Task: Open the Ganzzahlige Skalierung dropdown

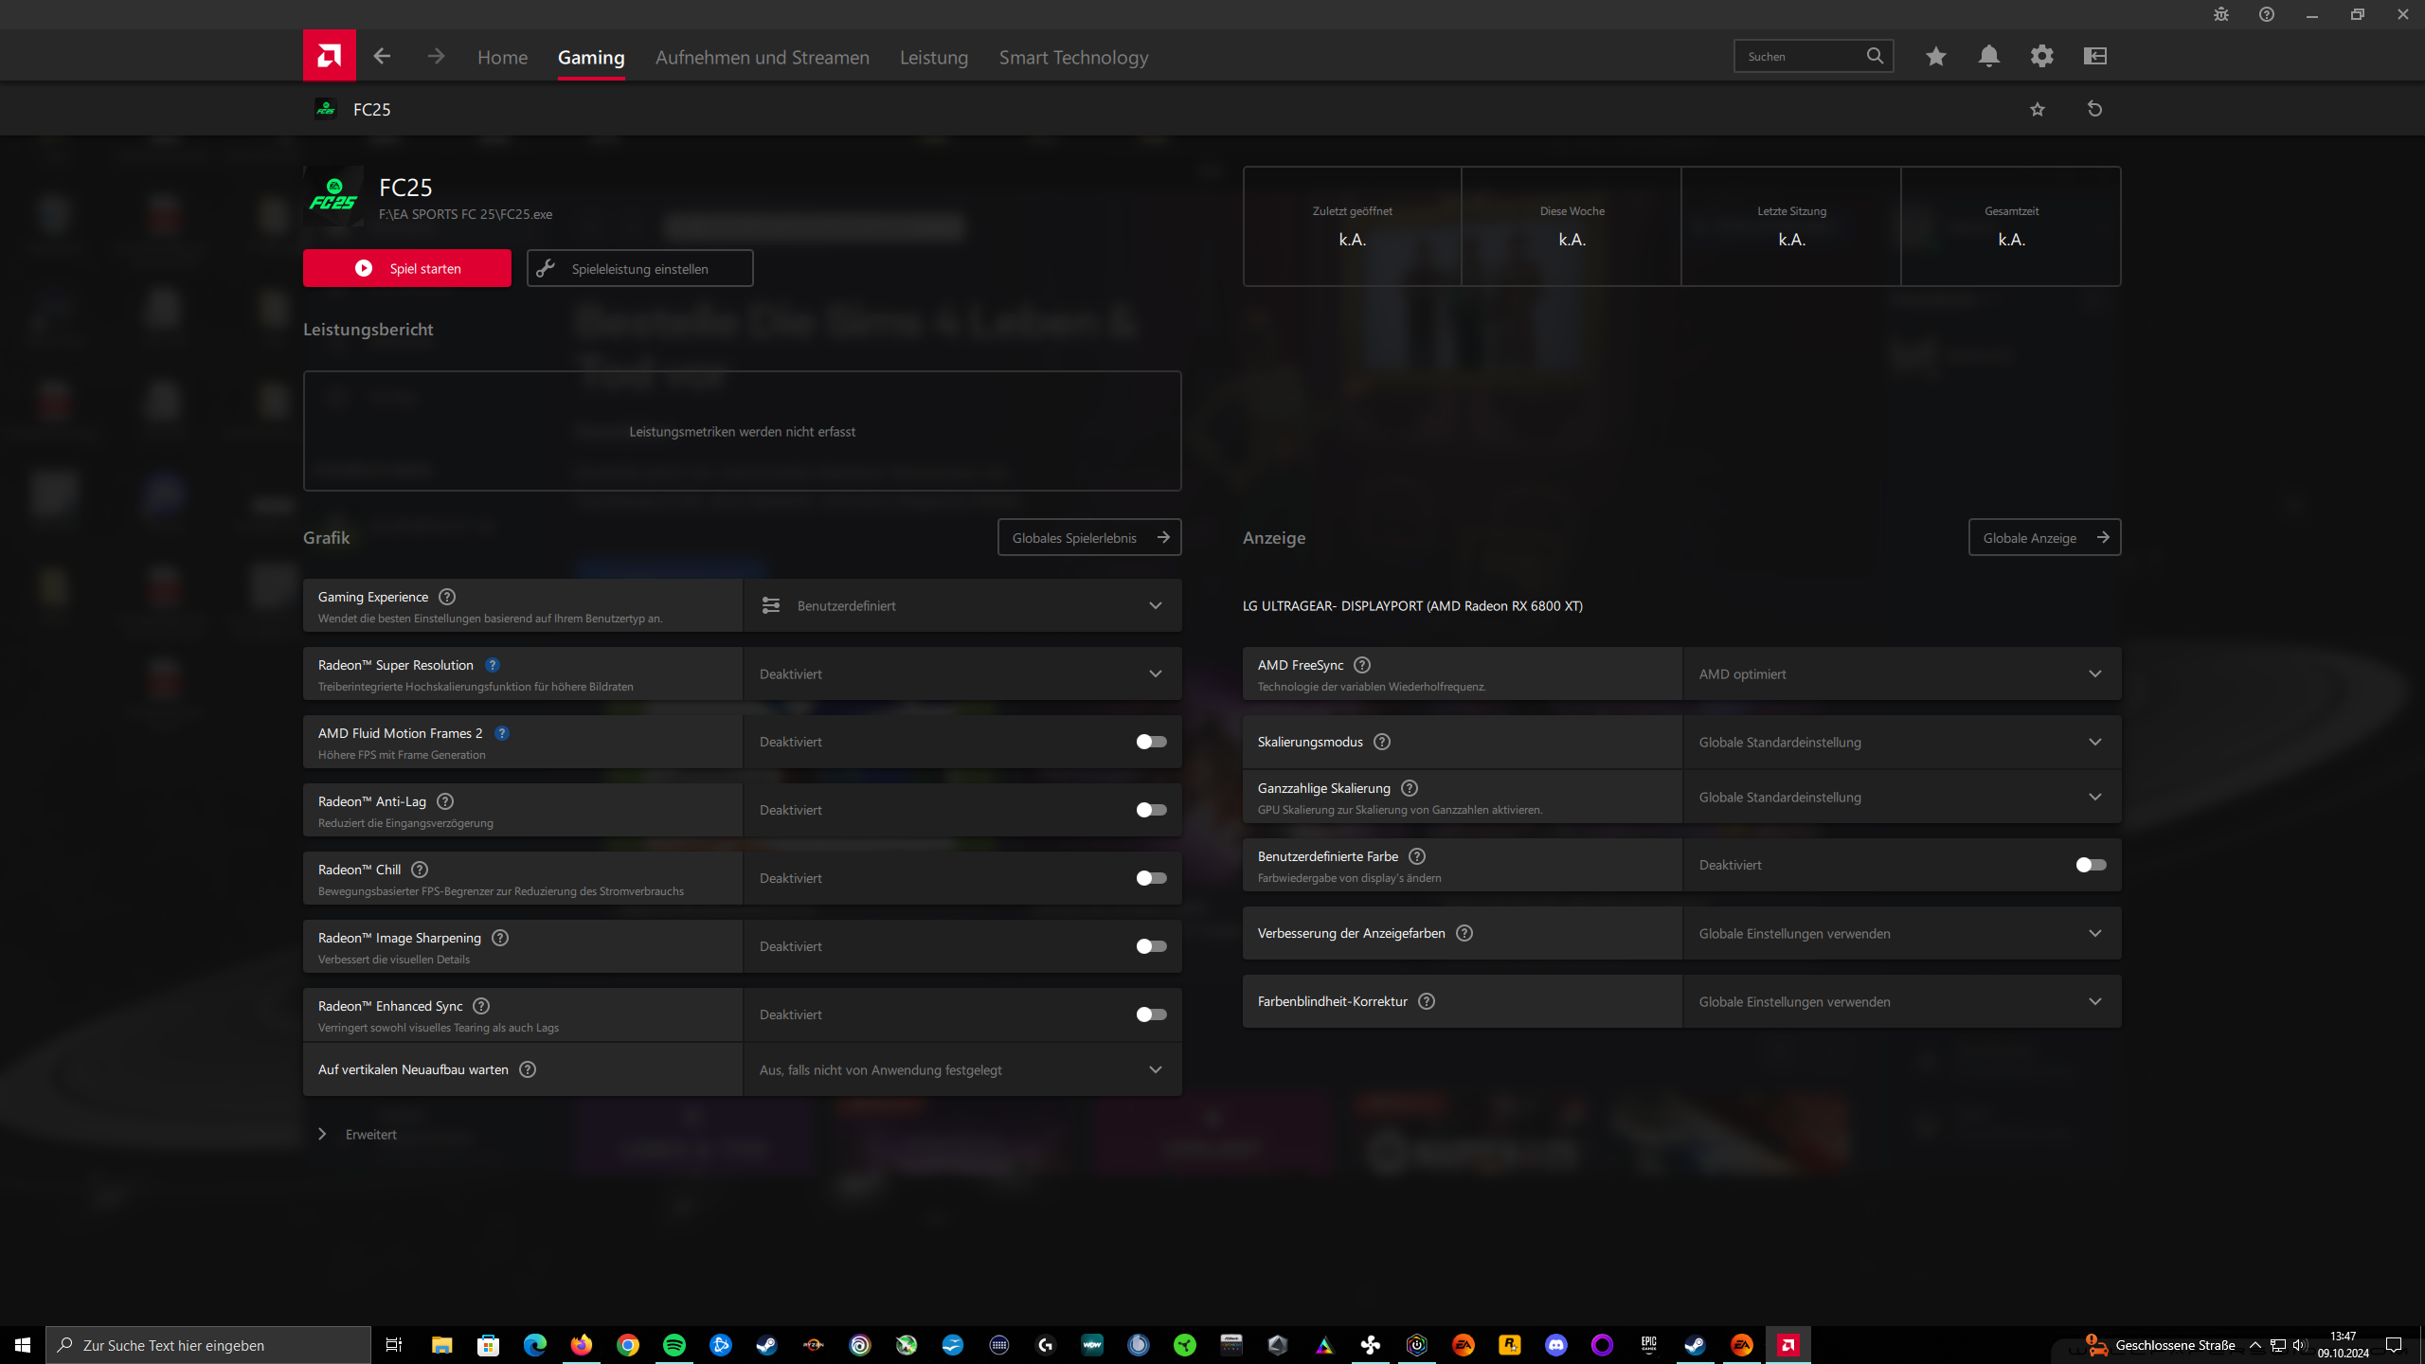Action: (x=1902, y=797)
